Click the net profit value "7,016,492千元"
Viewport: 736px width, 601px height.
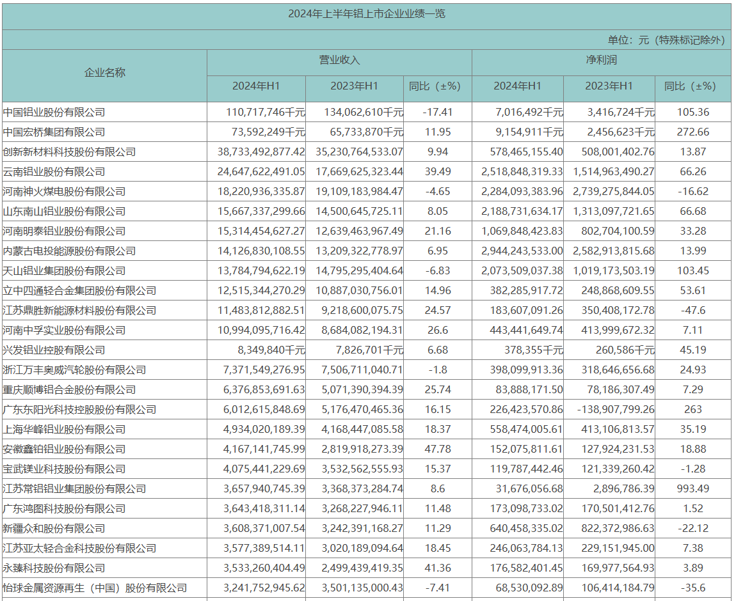(529, 113)
